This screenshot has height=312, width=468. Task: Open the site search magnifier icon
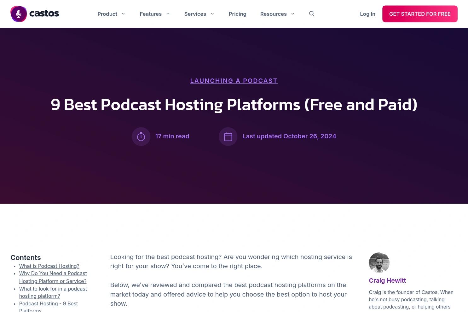312,14
